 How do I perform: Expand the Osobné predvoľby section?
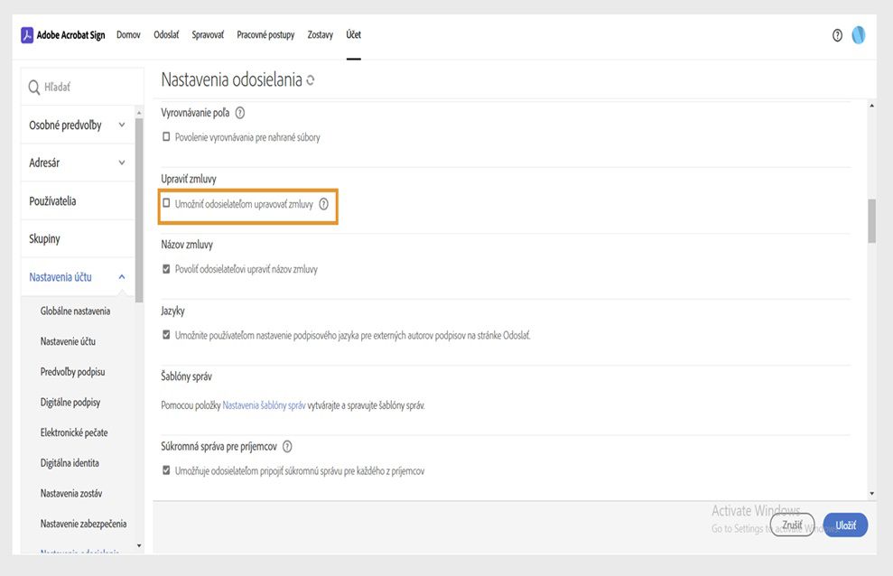(122, 125)
